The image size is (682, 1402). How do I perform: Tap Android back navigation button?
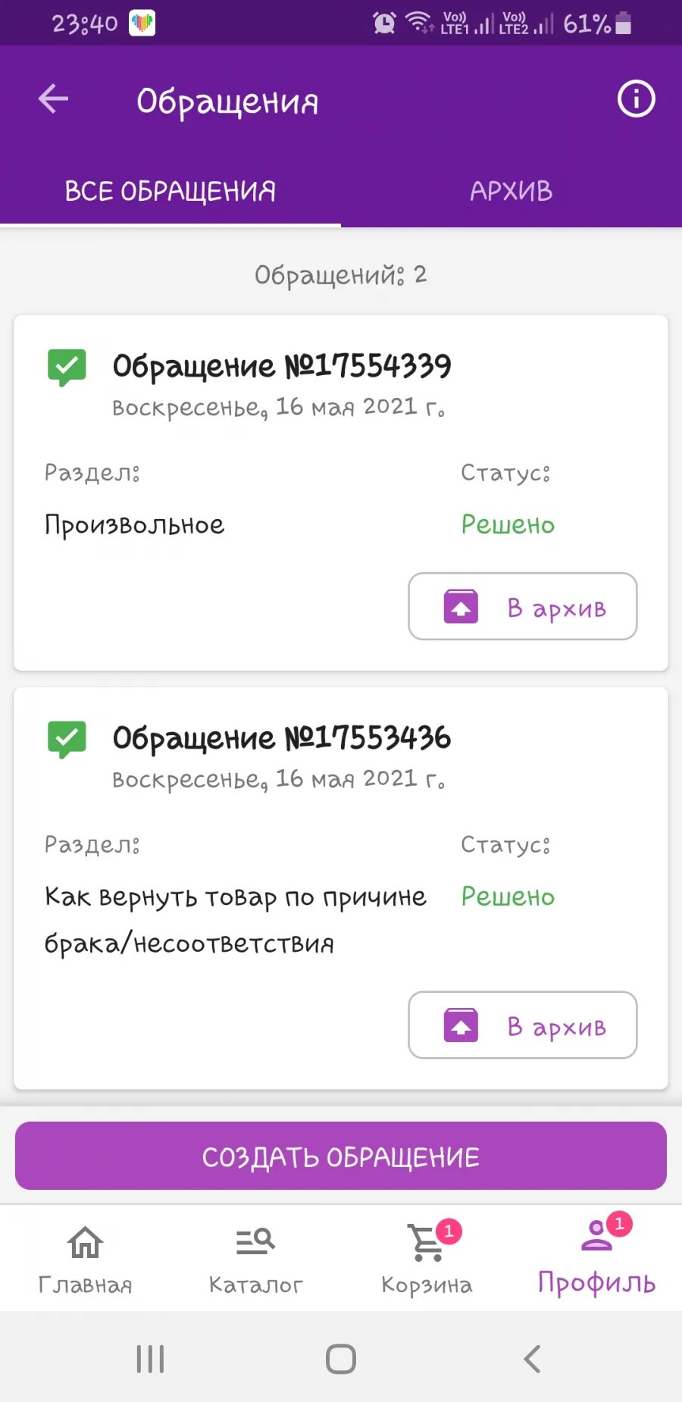[x=532, y=1359]
